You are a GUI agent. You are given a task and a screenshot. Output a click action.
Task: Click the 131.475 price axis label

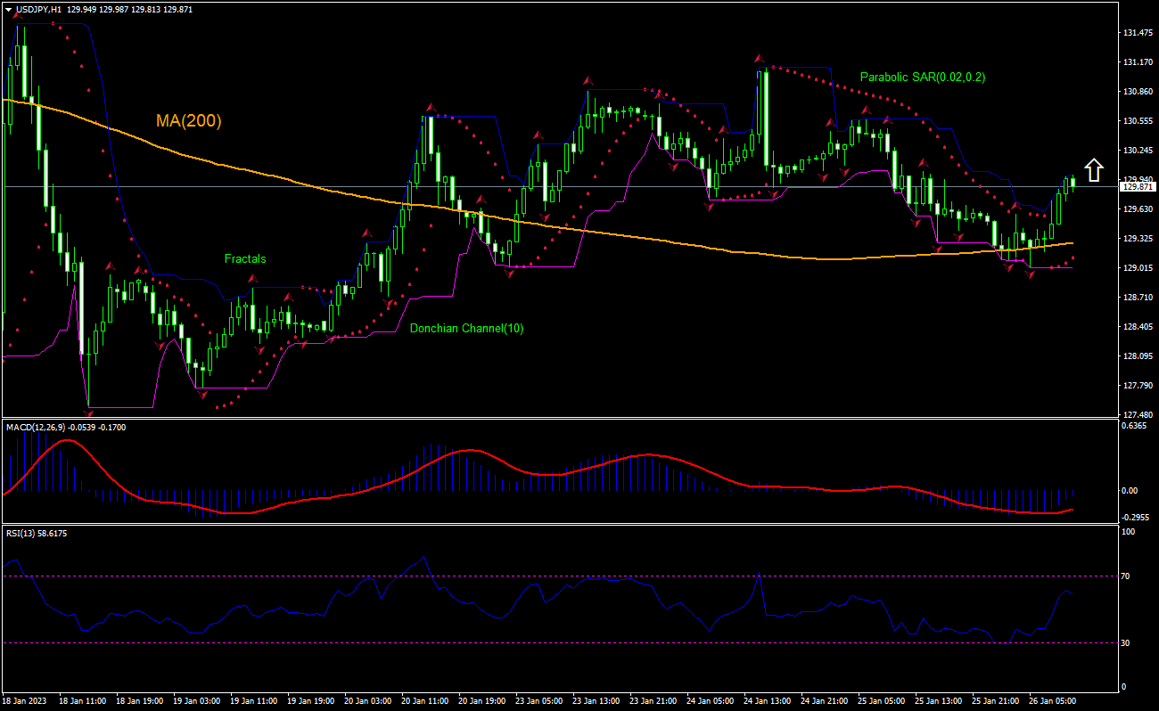pos(1137,33)
